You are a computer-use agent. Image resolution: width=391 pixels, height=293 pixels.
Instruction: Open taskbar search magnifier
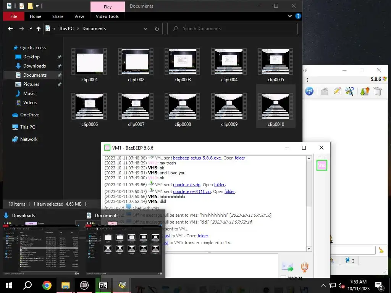[x=27, y=285]
